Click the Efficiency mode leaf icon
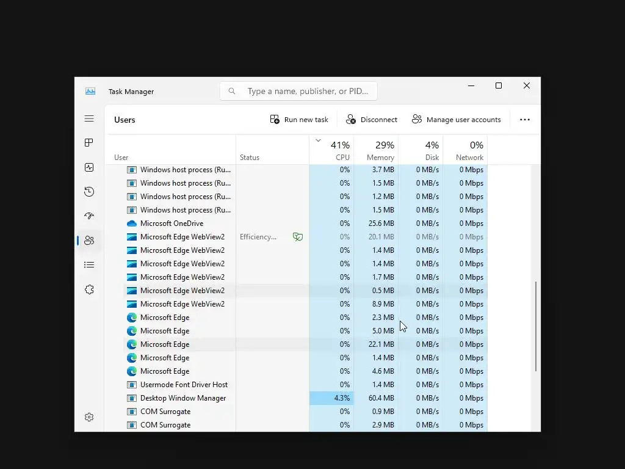Screen dimensions: 625x469 point(298,237)
